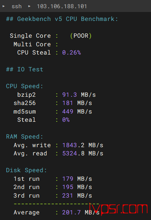Click the Average 201.7 value
151x220 pixels.
[x=71, y=213]
